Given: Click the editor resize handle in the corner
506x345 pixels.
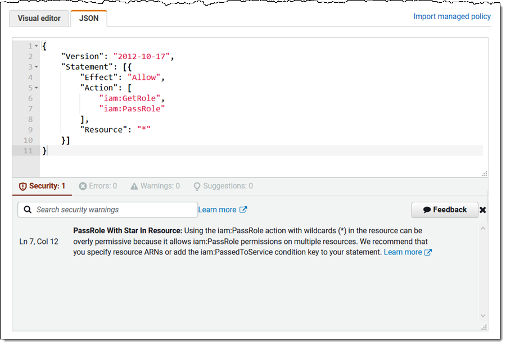Looking at the screenshot, I should click(x=485, y=174).
